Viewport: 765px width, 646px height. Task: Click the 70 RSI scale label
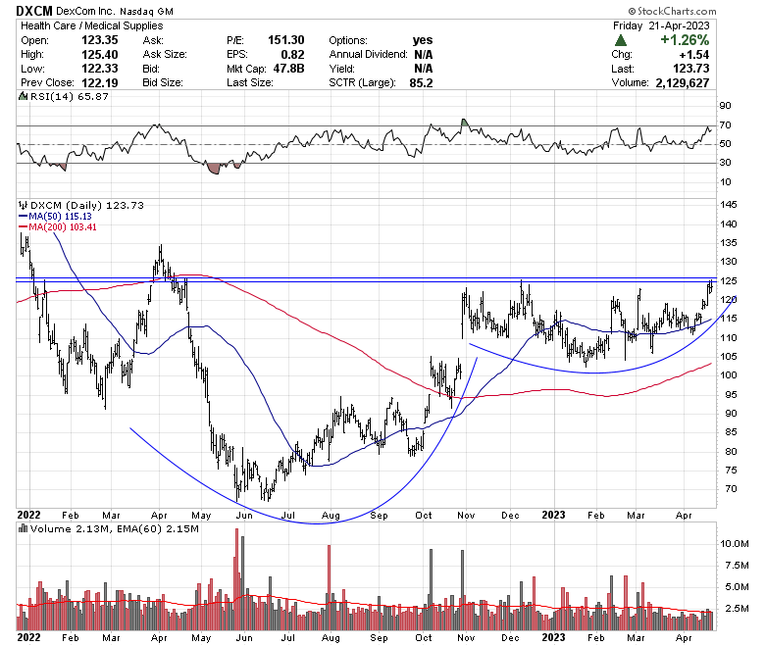coord(726,125)
